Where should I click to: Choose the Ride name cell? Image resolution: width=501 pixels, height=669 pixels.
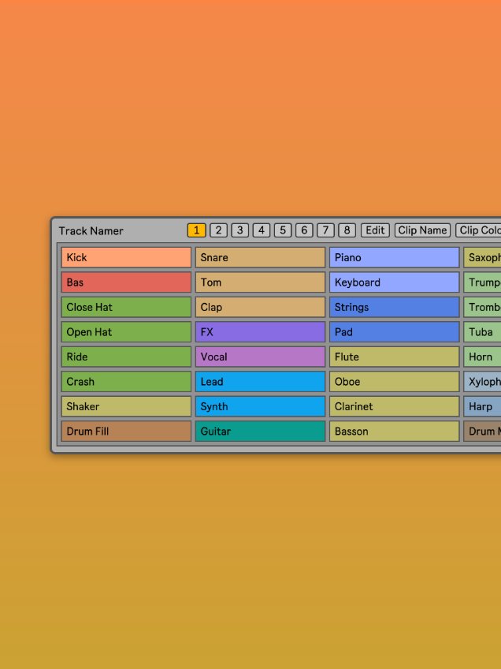(126, 357)
